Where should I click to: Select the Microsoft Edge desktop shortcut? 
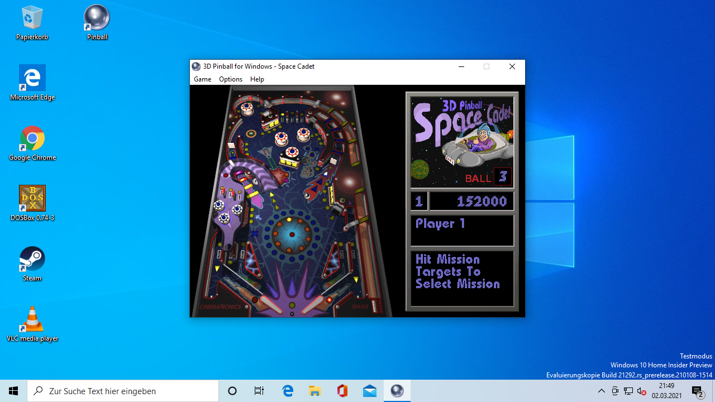[x=32, y=83]
